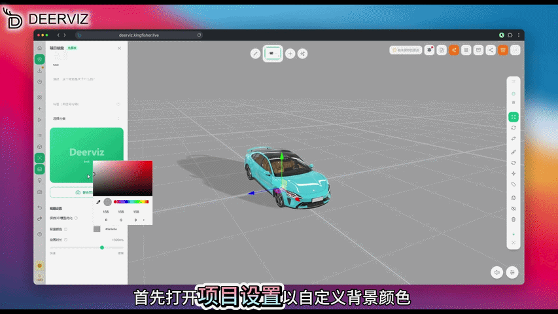Click the tag icon in right toolbar
Viewport: 558px width, 314px height.
pyautogui.click(x=514, y=184)
